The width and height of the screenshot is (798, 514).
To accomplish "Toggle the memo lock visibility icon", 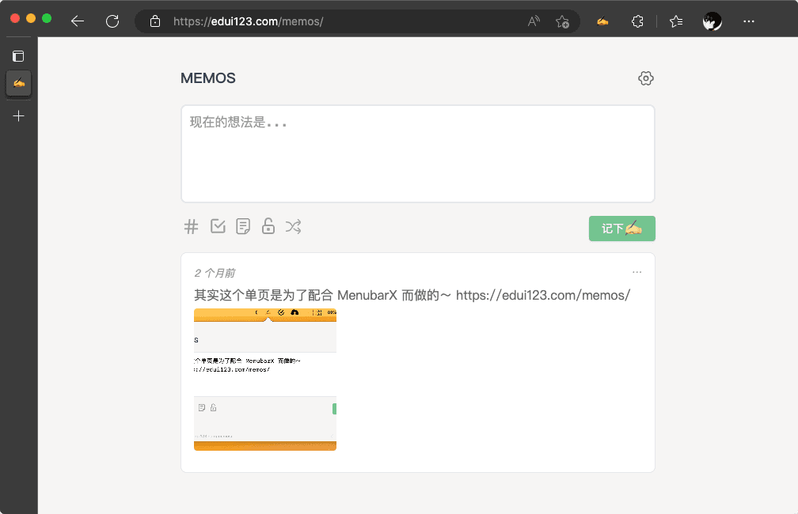I will (268, 227).
